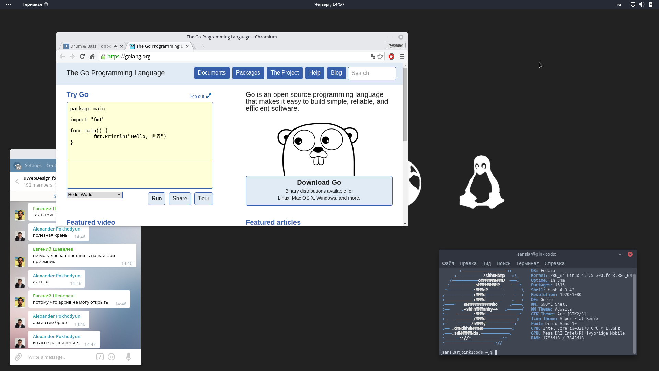Open the Правка menu in terminal

[468, 263]
